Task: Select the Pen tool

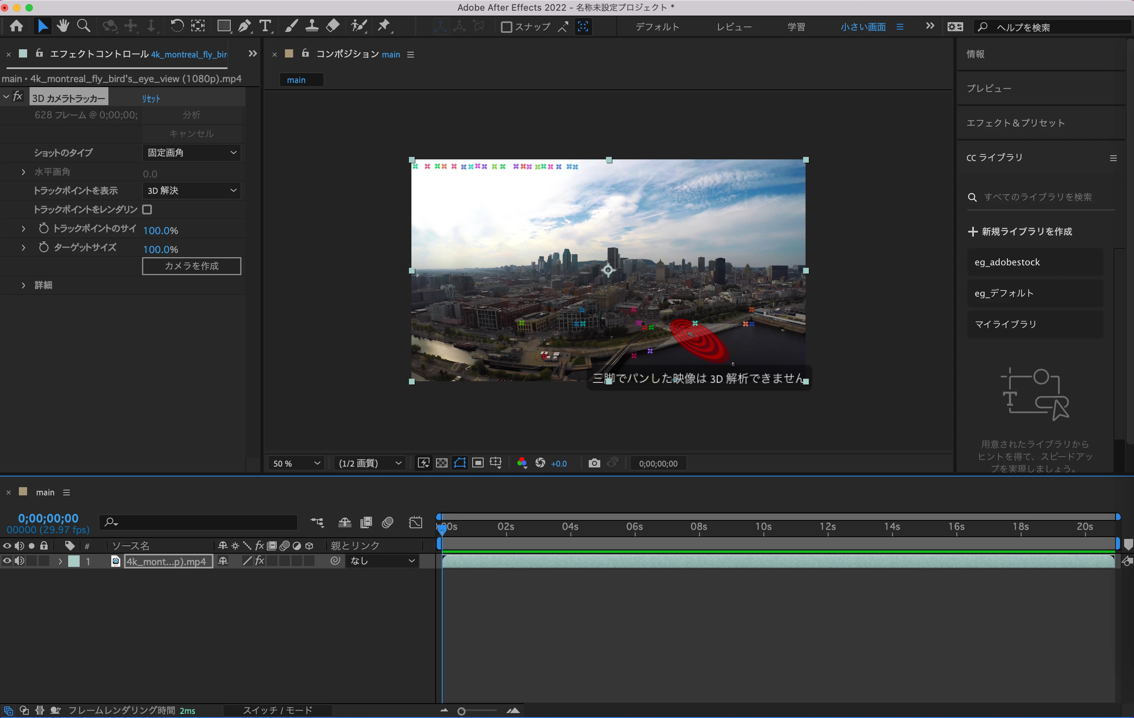Action: [244, 26]
